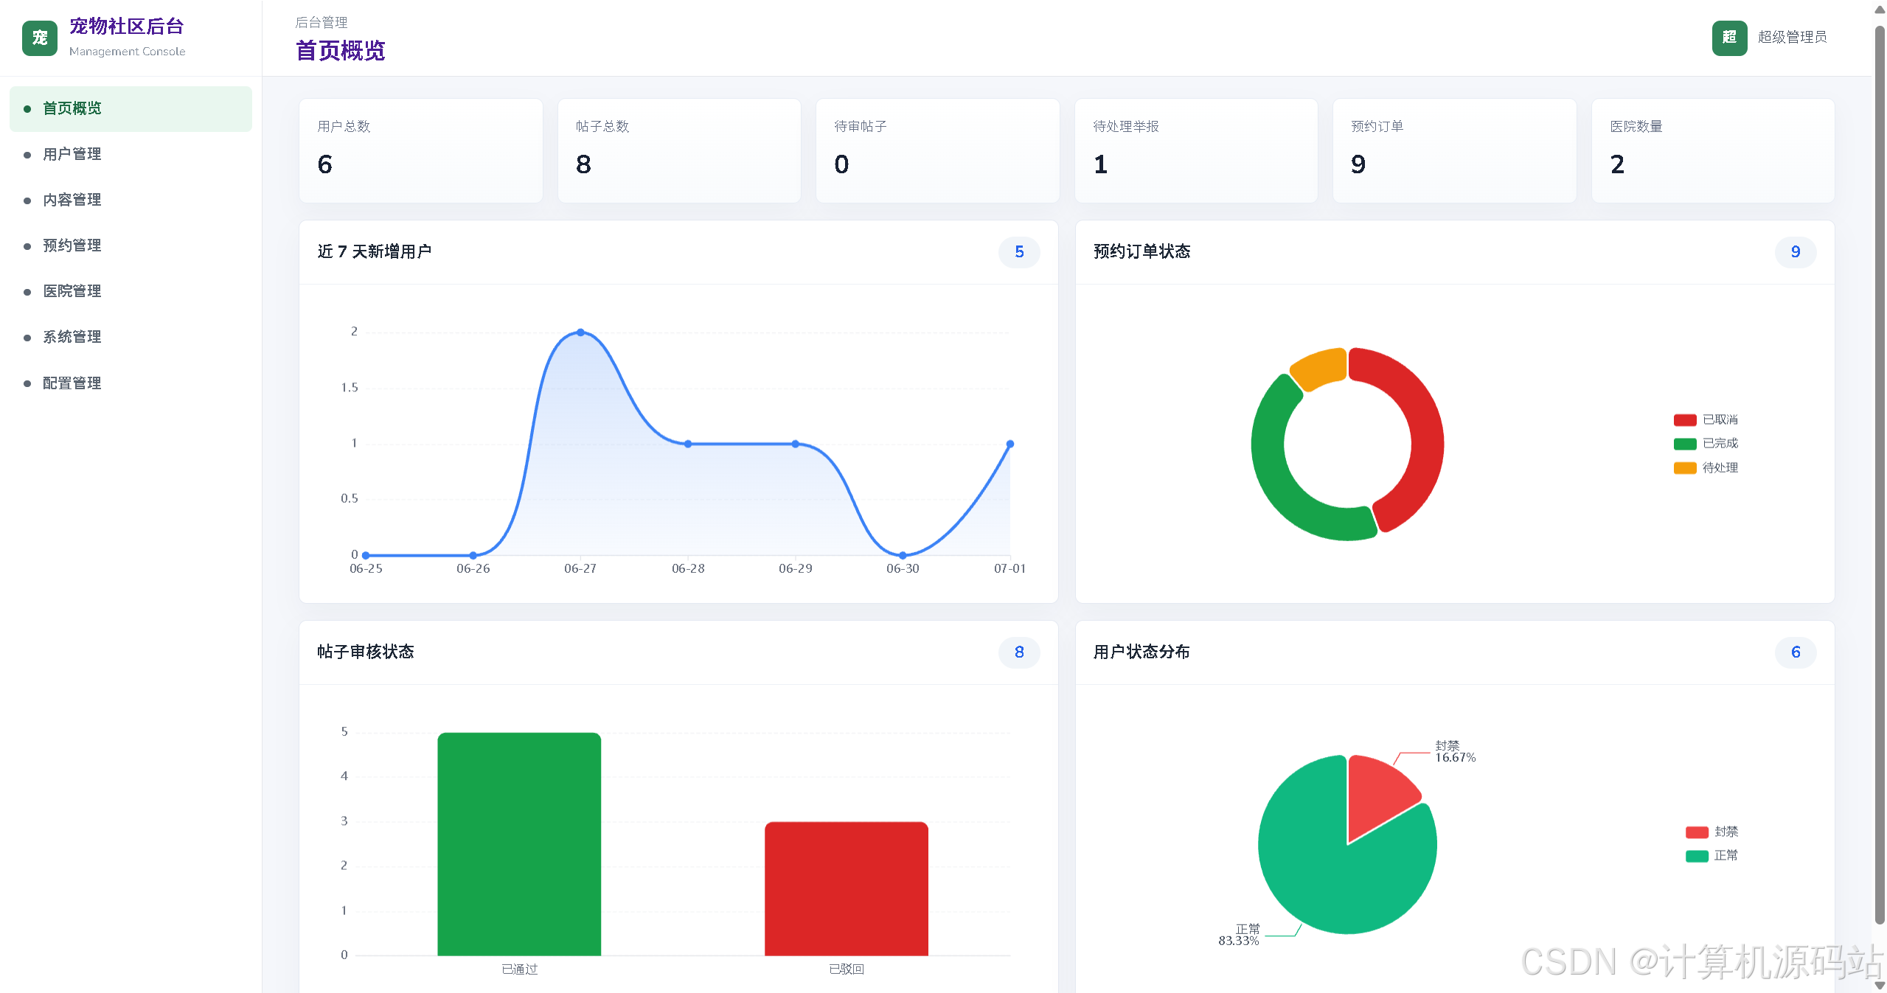Screen dimensions: 1887x993
Task: Navigate to 系统管理 in the sidebar
Action: [x=131, y=337]
